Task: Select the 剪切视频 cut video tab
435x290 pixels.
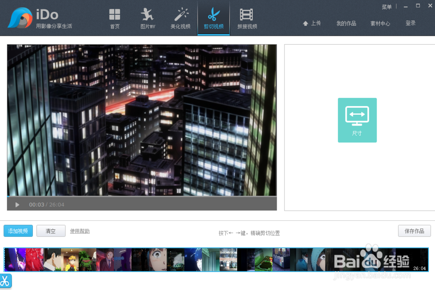Action: (214, 19)
